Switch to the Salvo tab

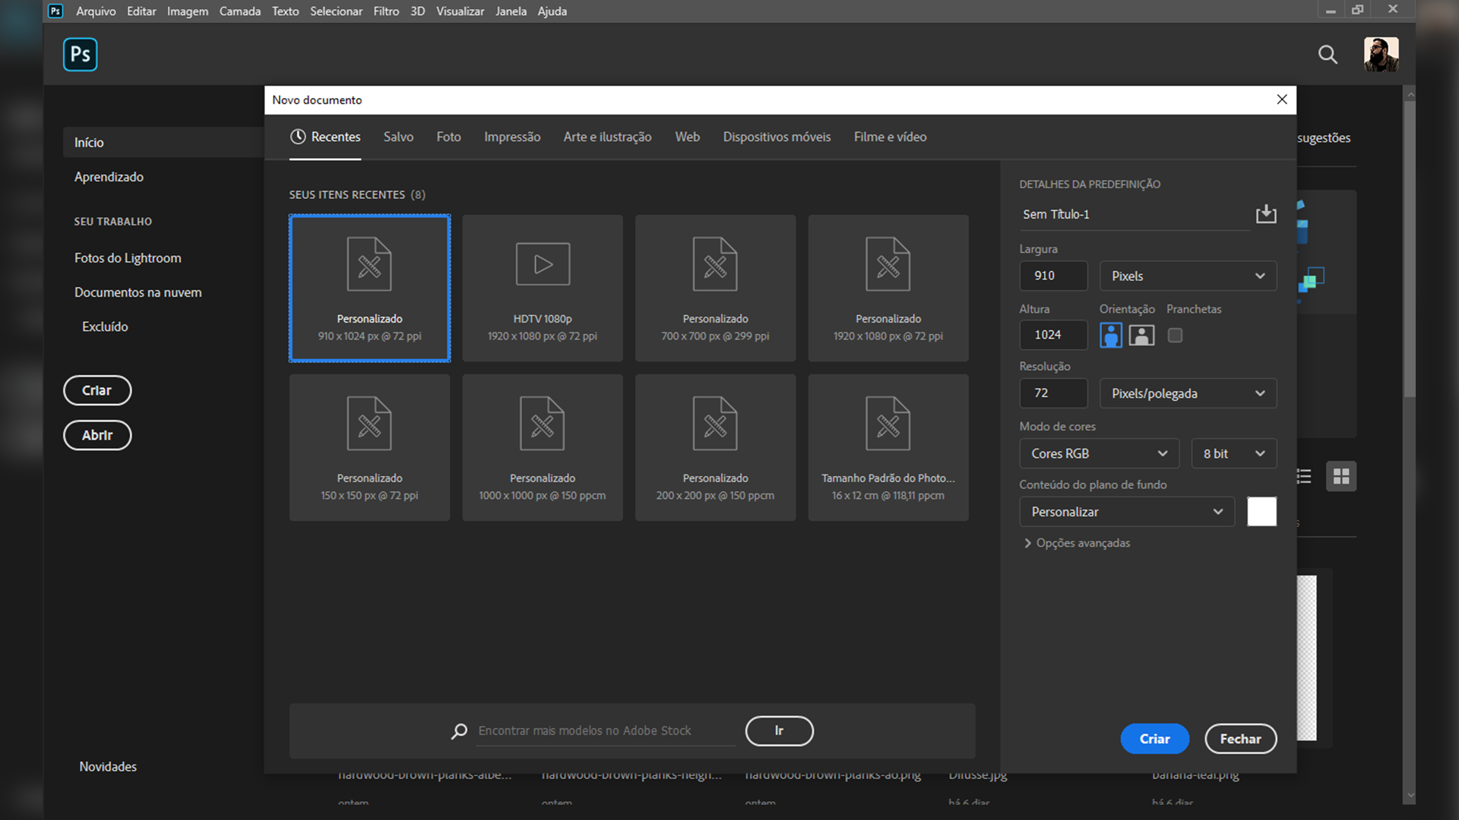[398, 137]
